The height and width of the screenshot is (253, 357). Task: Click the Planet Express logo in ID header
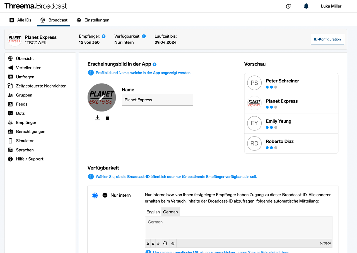(x=15, y=39)
